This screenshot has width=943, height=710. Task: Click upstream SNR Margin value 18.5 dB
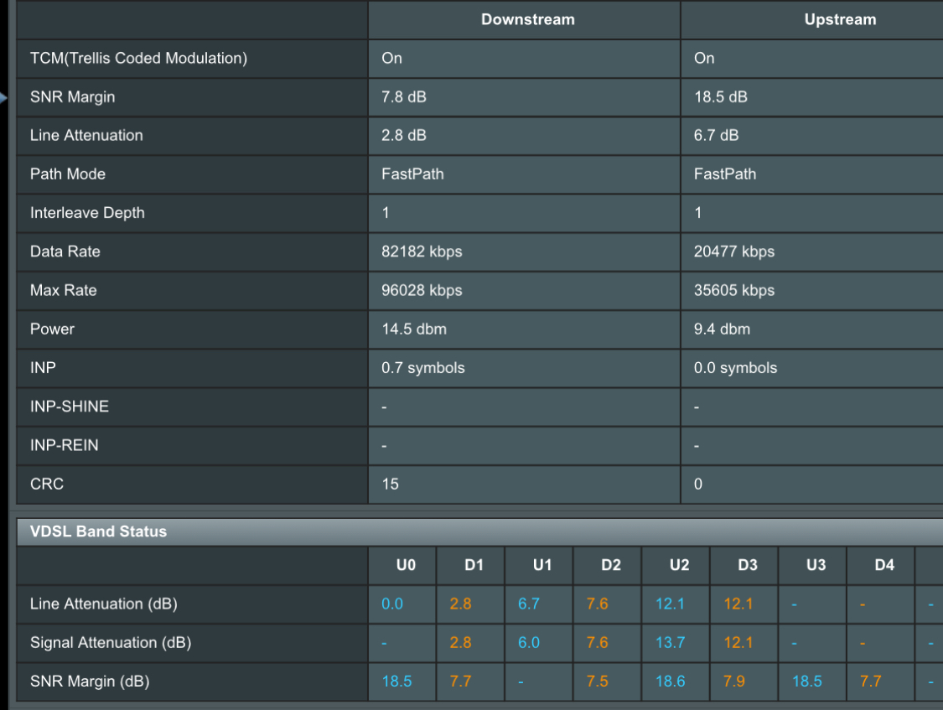pyautogui.click(x=721, y=96)
